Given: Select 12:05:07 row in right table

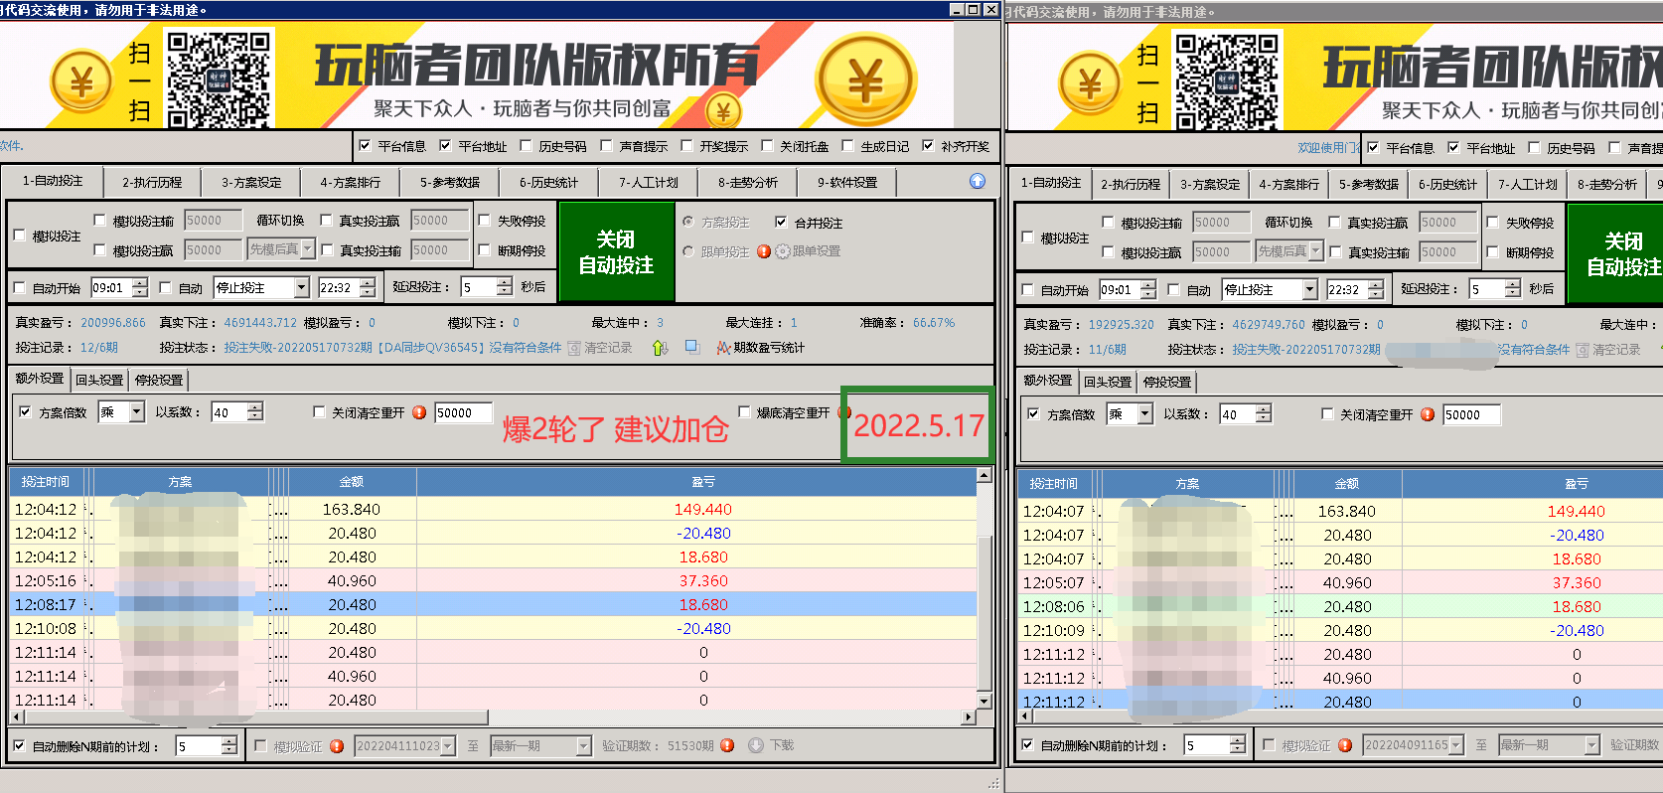Looking at the screenshot, I should coord(1340,582).
